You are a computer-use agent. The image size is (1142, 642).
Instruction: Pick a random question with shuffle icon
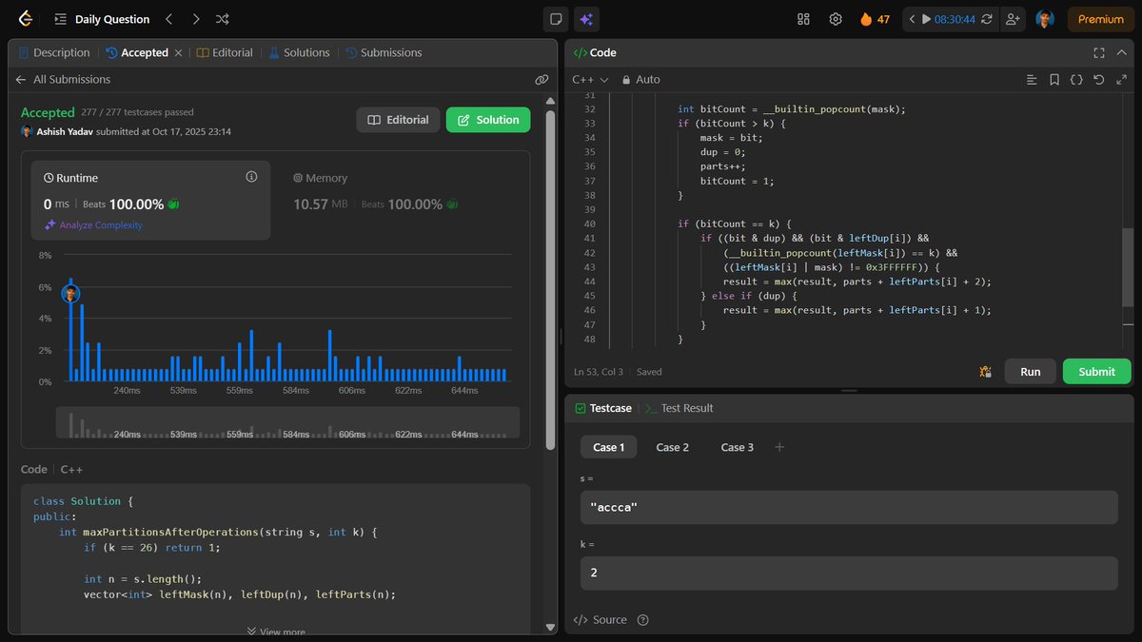pos(222,19)
